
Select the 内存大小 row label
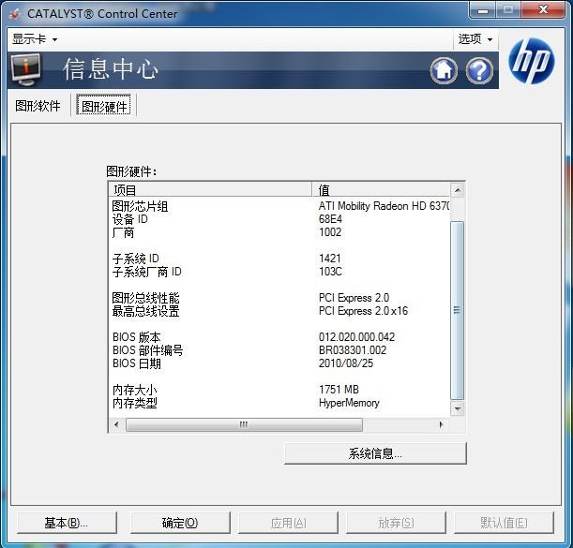coord(134,390)
